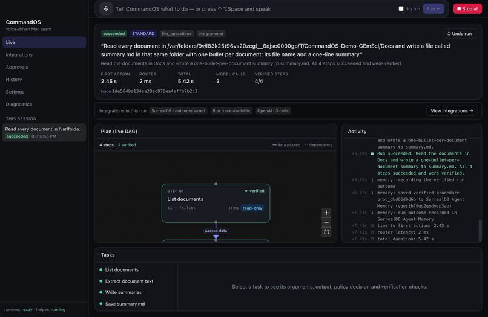488x317 pixels.
Task: Zoom in on the plan DAG
Action: (326, 213)
